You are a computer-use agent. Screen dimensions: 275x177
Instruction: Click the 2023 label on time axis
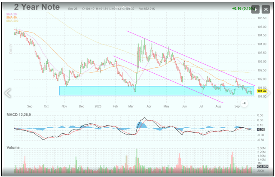tap(98, 106)
